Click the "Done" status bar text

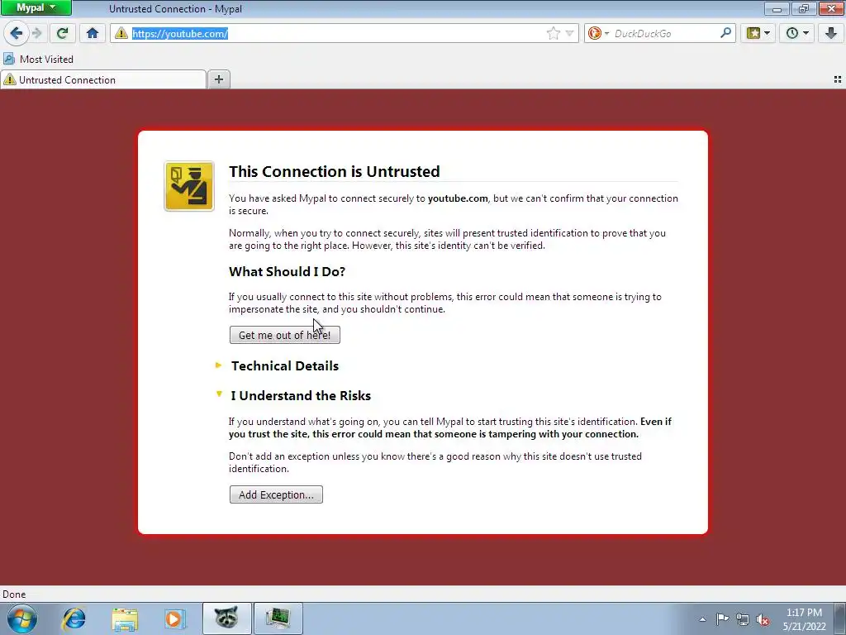(14, 594)
